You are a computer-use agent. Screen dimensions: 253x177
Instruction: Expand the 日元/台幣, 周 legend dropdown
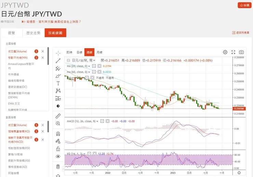point(94,60)
